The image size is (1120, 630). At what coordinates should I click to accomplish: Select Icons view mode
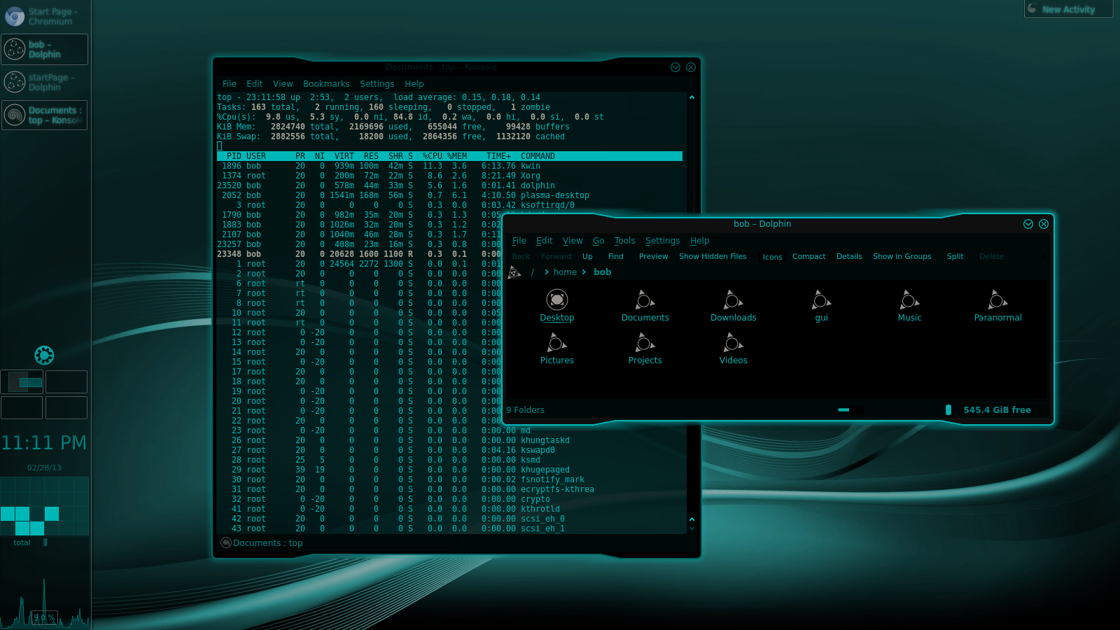pyautogui.click(x=772, y=257)
